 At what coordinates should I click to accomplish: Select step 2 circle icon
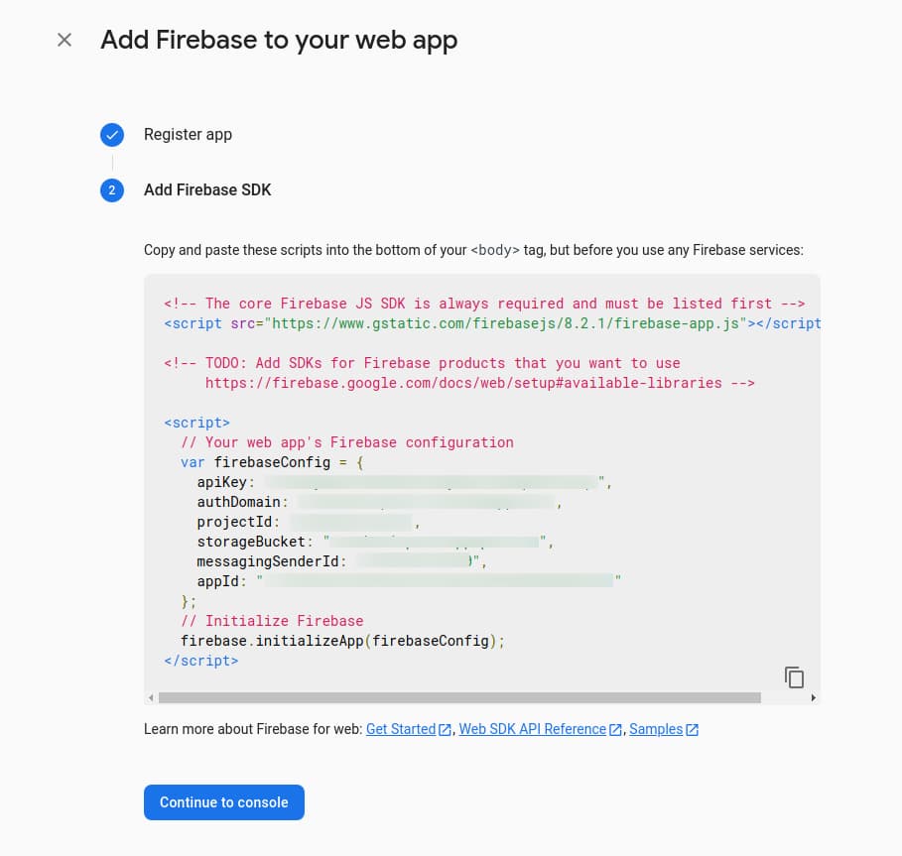(x=112, y=189)
